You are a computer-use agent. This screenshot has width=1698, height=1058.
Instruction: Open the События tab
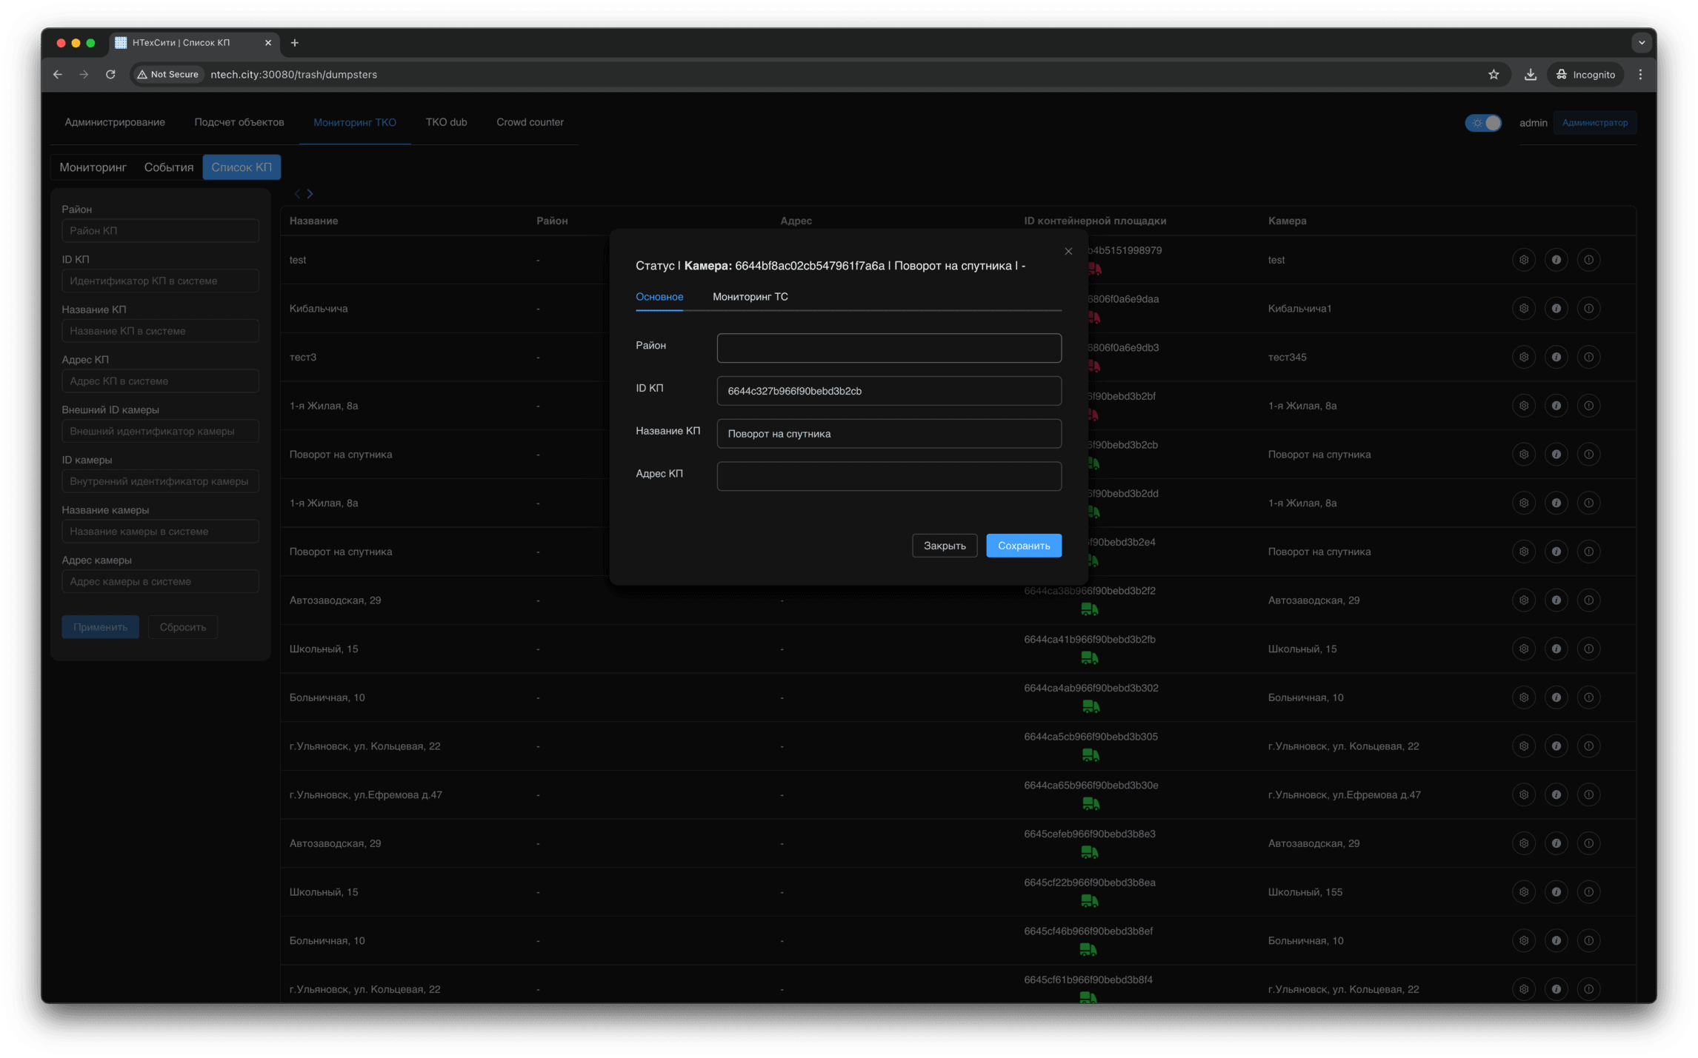tap(168, 167)
